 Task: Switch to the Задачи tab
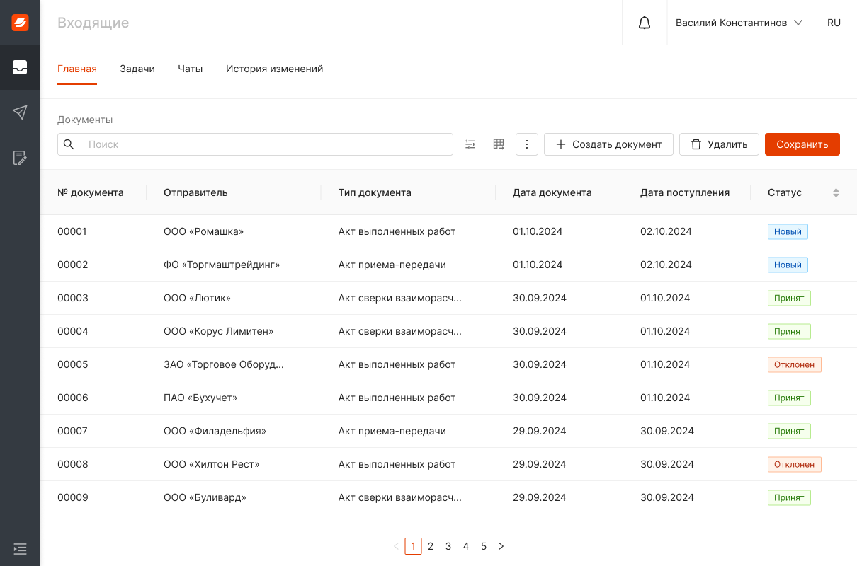coord(137,69)
